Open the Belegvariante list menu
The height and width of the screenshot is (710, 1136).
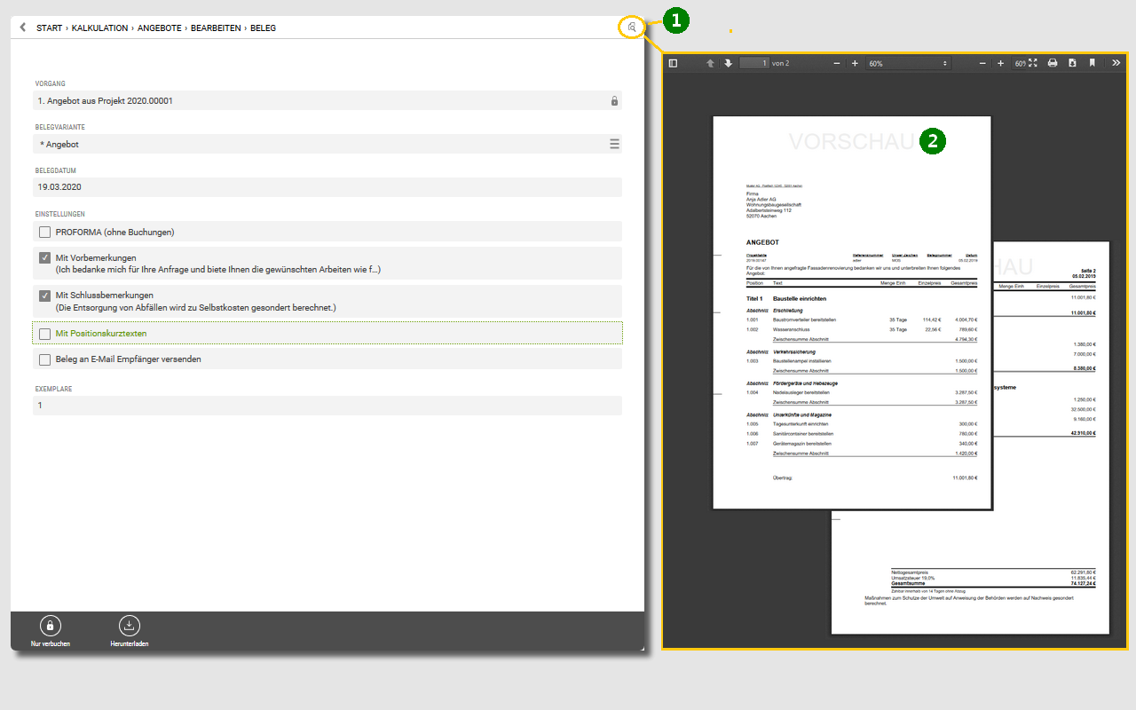(614, 144)
